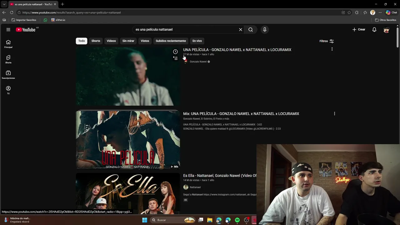Viewport: 400px width, 225px height.
Task: Open the slither.io bookmark
Action: [x=58, y=20]
